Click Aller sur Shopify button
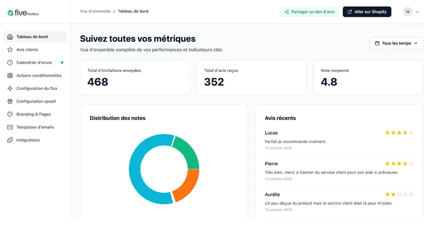424x238 pixels. click(x=367, y=12)
